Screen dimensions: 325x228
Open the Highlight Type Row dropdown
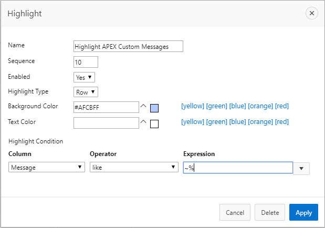pyautogui.click(x=86, y=92)
